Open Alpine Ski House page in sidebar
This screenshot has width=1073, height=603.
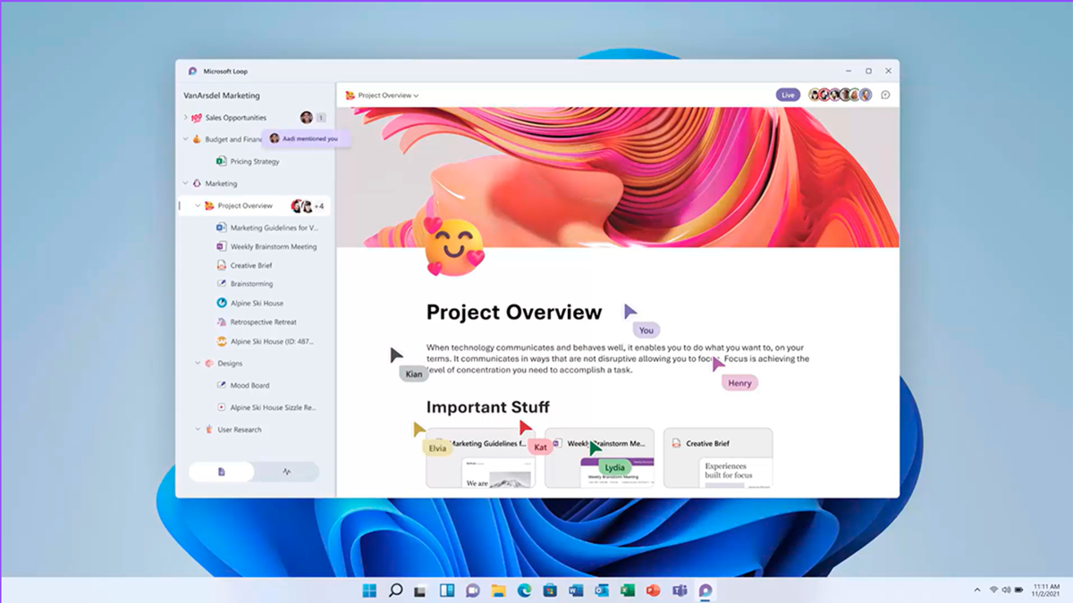[256, 303]
